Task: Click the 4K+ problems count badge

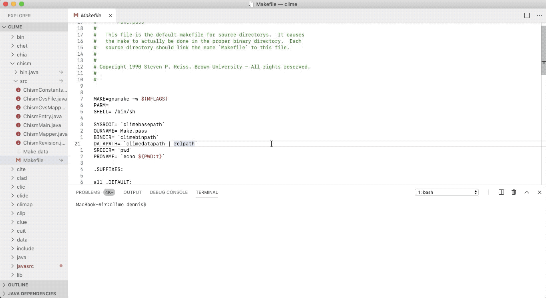Action: [x=109, y=192]
